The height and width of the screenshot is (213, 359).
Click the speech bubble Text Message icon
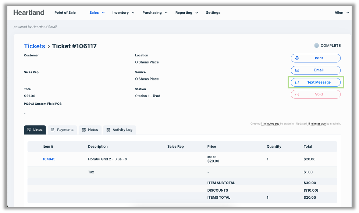(x=297, y=83)
